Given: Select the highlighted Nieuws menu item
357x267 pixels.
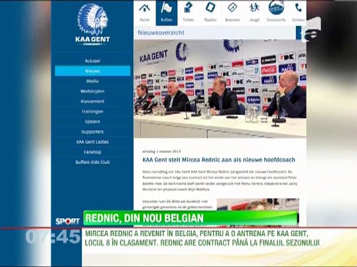Looking at the screenshot, I should [x=93, y=71].
